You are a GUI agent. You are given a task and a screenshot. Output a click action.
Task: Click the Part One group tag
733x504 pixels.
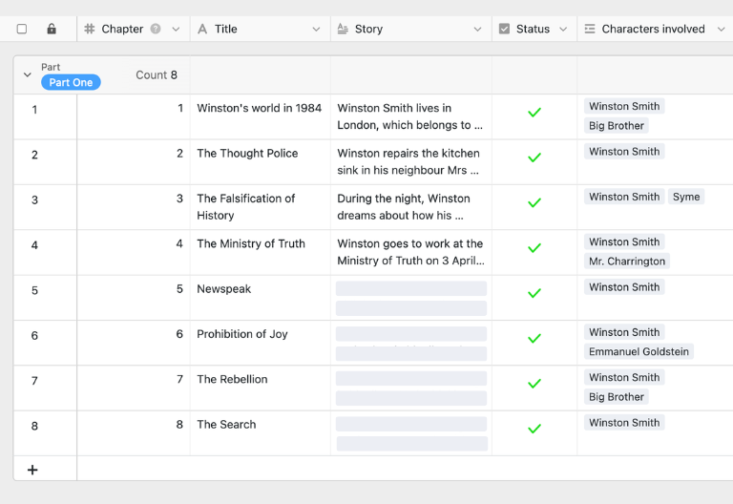tap(71, 82)
